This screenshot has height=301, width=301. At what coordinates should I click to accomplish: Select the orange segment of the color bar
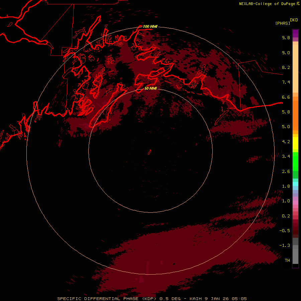(295, 115)
